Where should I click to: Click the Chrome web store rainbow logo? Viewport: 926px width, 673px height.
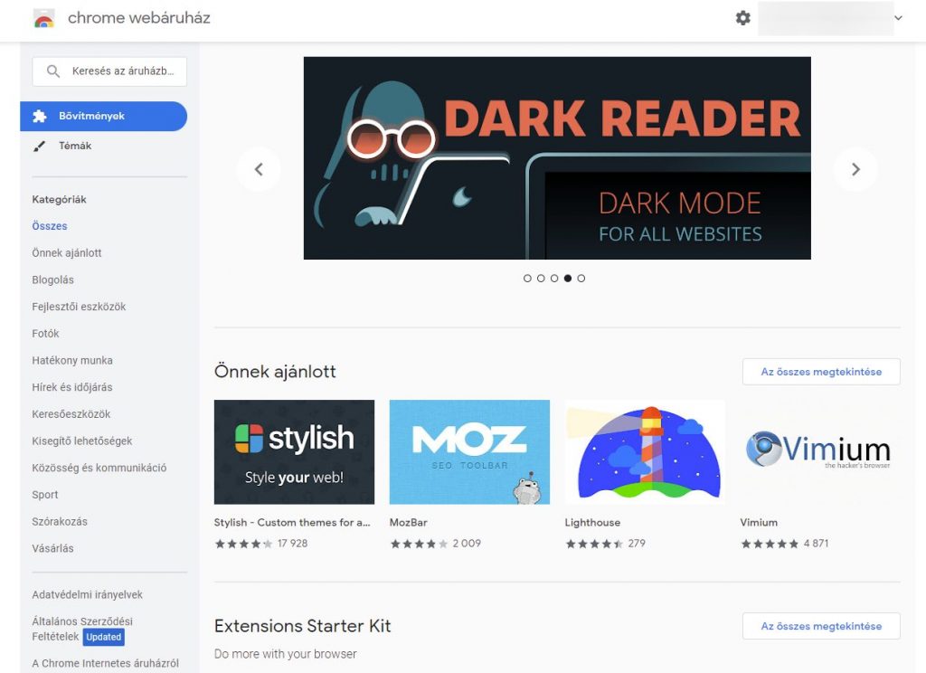(44, 18)
